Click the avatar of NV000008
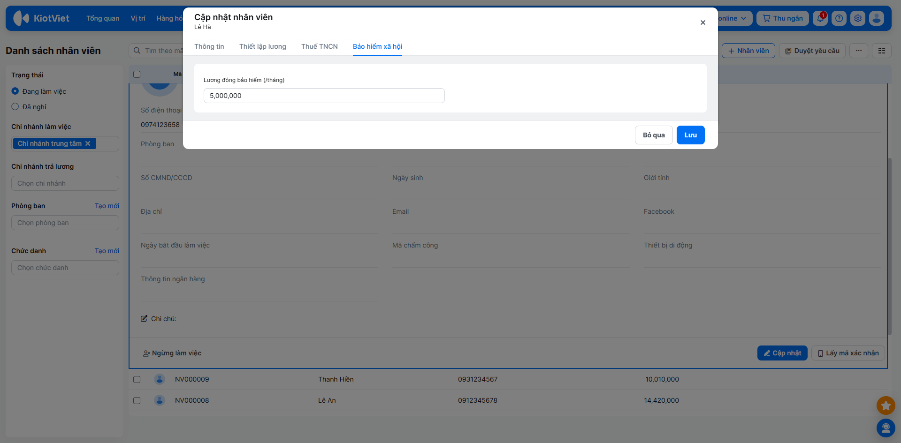Image resolution: width=901 pixels, height=443 pixels. 160,400
